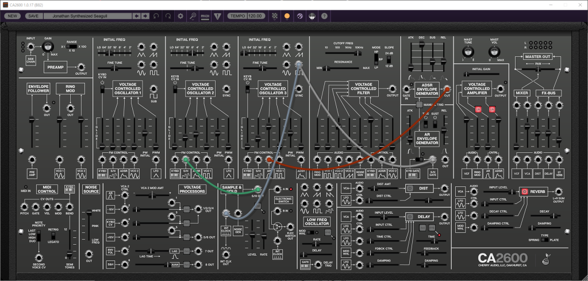
Task: Click the SAVE button
Action: pos(33,16)
